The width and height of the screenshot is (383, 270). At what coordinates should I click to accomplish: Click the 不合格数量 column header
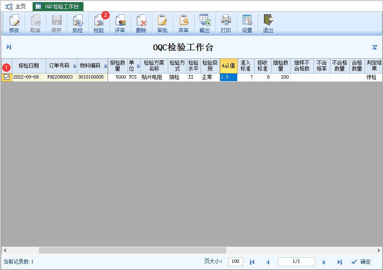click(x=340, y=66)
